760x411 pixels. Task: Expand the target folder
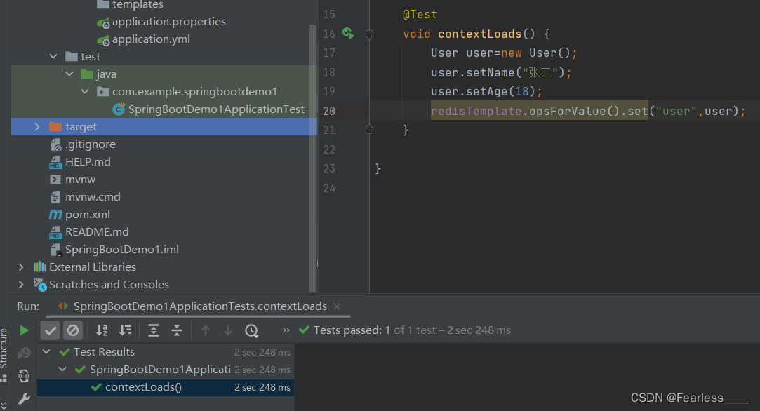coord(37,127)
